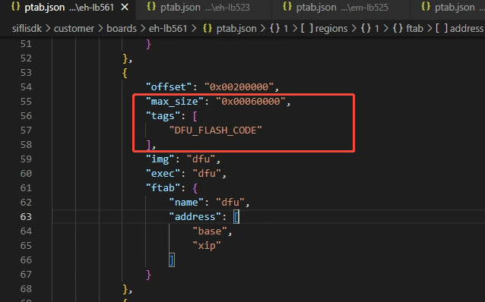Select the eh-lb561 breadcrumb segment
The height and width of the screenshot is (302, 485).
click(168, 28)
